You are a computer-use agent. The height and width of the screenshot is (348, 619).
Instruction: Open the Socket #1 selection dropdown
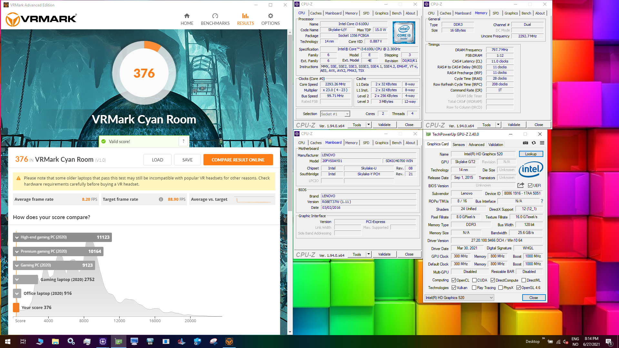point(335,114)
